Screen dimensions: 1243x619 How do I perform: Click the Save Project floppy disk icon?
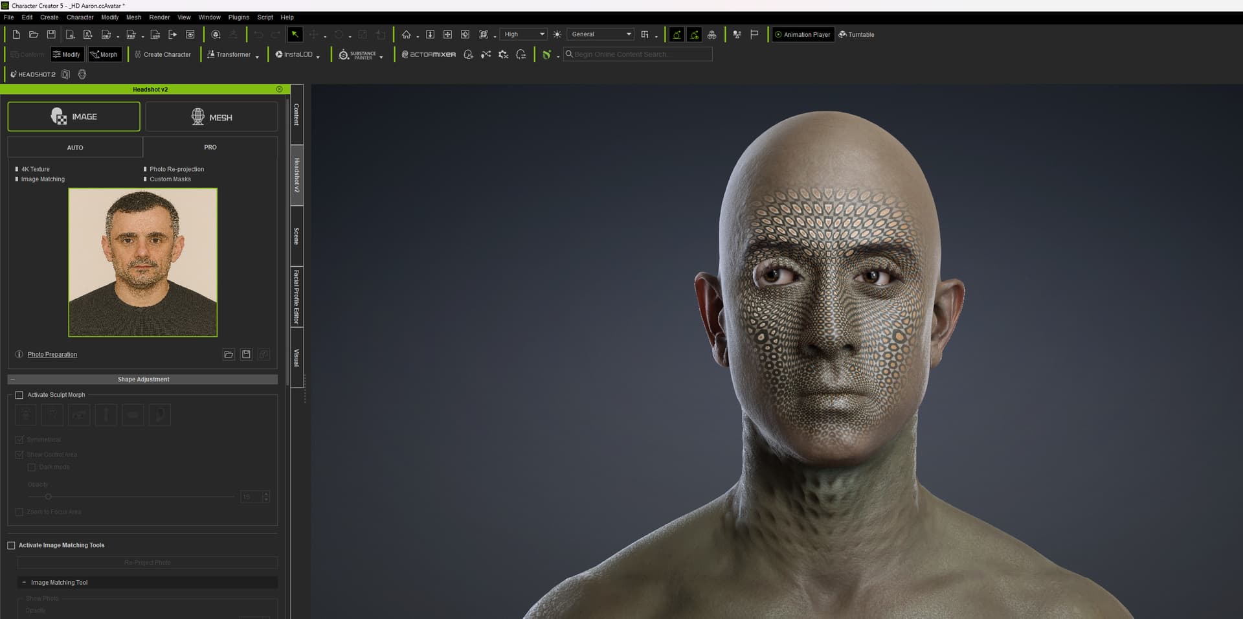[51, 34]
